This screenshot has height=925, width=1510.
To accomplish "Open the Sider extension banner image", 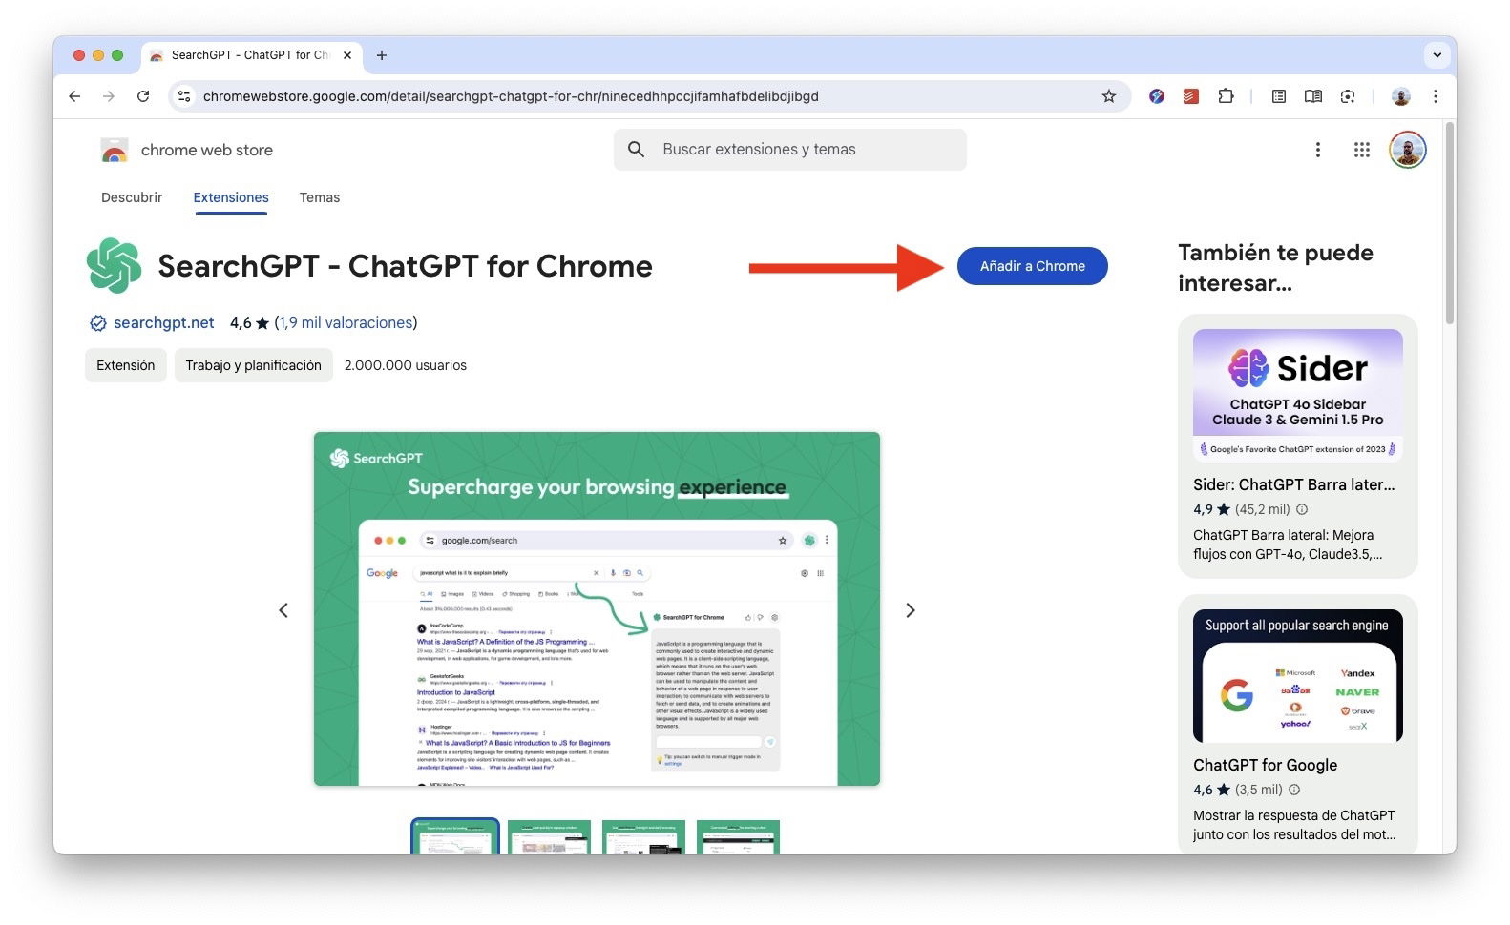I will click(1298, 395).
